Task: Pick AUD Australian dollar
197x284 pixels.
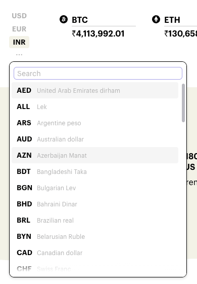Action: coord(95,139)
